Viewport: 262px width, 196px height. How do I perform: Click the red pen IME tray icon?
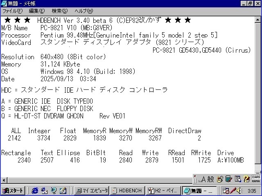point(233,191)
